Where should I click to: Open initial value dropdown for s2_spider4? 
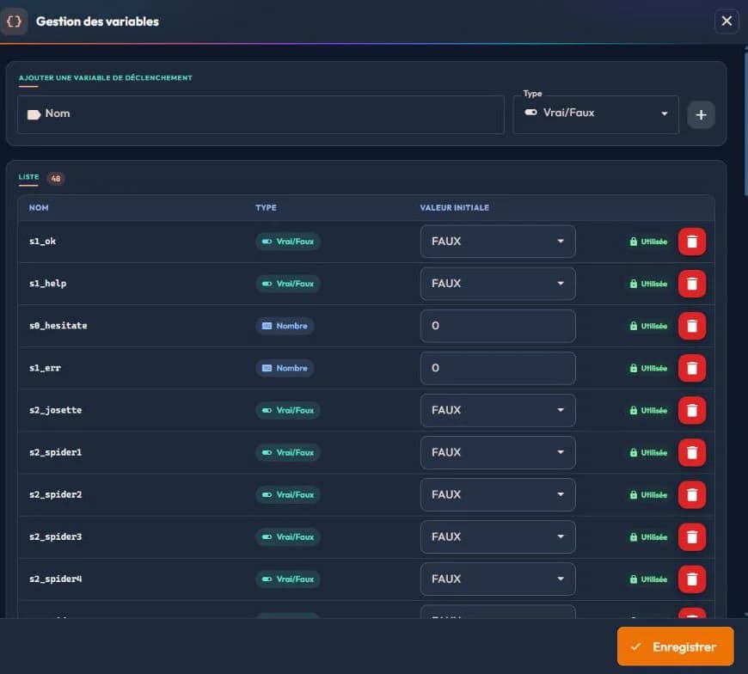tap(498, 579)
